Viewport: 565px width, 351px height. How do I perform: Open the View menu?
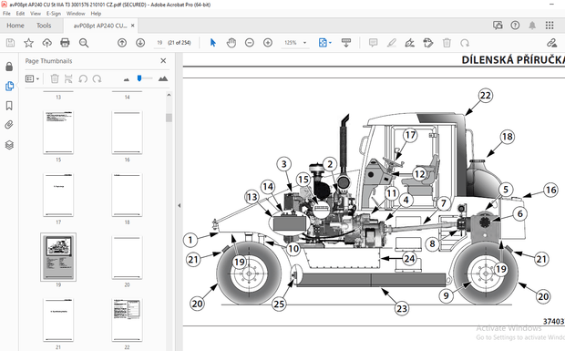pos(36,14)
